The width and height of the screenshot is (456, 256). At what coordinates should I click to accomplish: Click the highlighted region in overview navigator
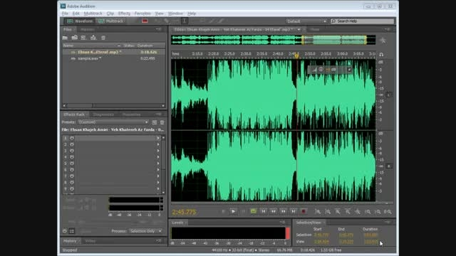tap(334, 40)
